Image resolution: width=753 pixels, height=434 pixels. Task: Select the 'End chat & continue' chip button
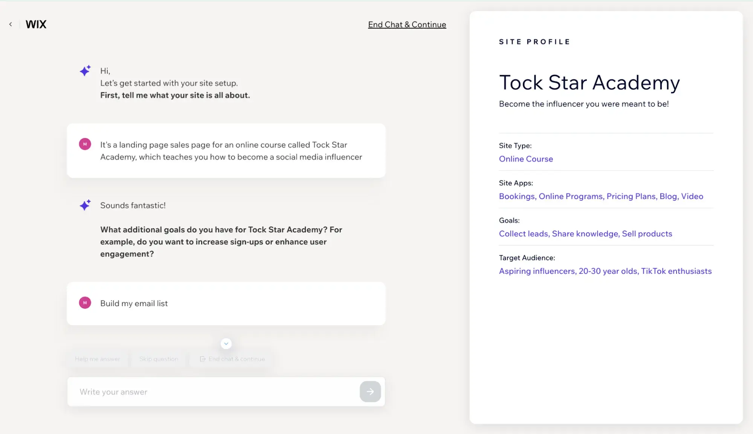click(x=232, y=359)
